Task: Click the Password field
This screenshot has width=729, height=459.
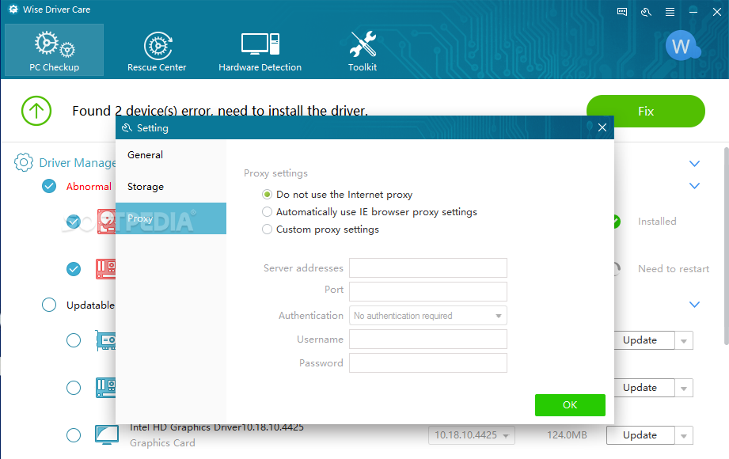Action: click(x=428, y=362)
